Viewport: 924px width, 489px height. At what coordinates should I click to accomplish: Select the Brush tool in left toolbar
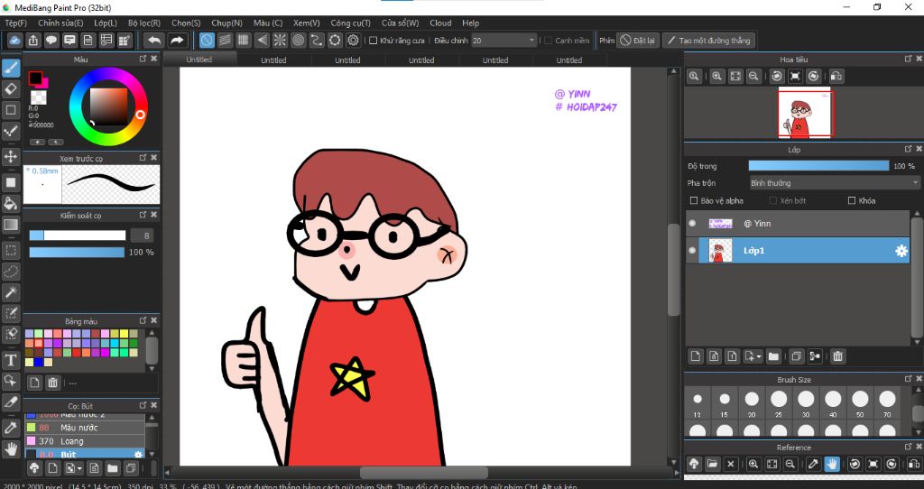[11, 68]
